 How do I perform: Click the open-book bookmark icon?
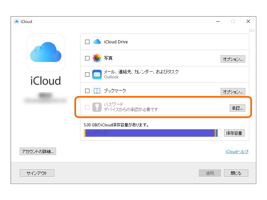[x=97, y=91]
